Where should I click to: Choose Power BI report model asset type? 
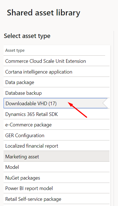[57, 188]
